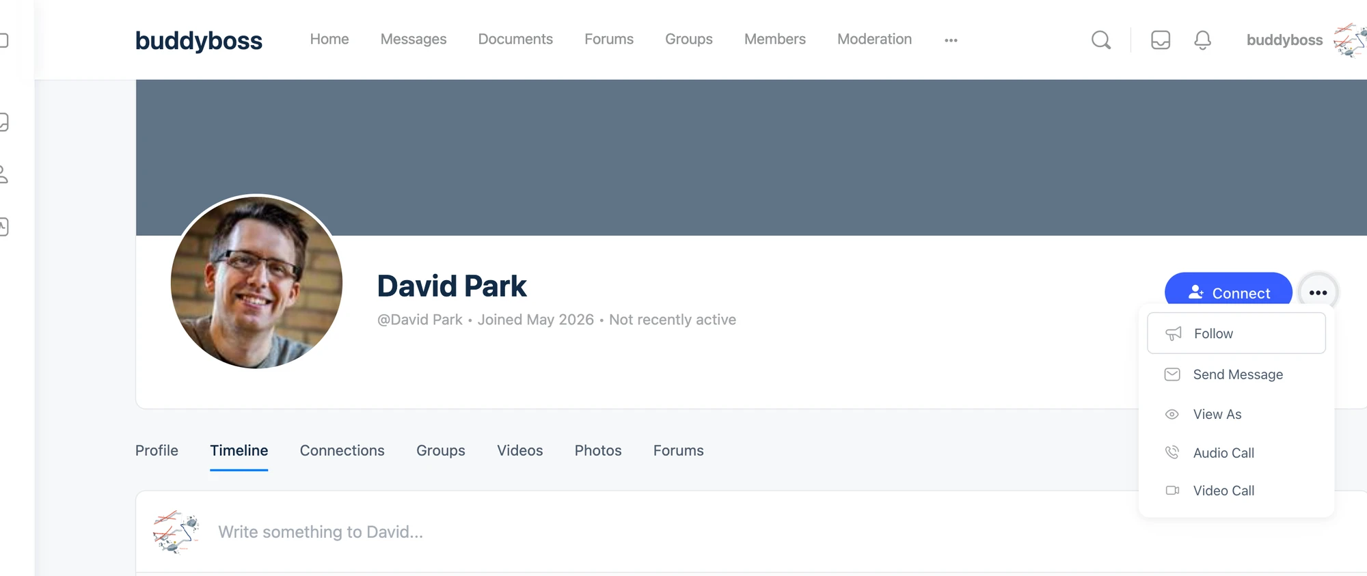
Task: Open the notifications bell icon
Action: 1202,40
